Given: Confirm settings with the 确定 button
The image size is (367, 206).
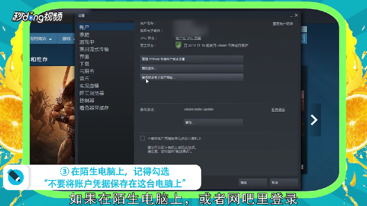Looking at the screenshot, I should pyautogui.click(x=253, y=182).
